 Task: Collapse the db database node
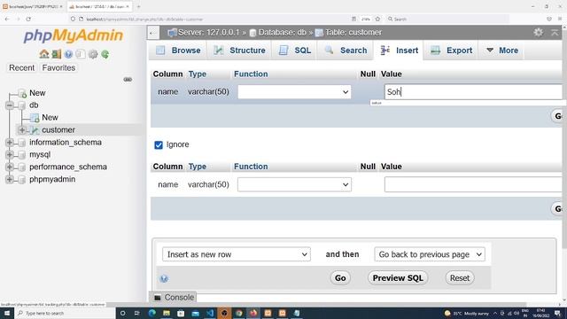tap(10, 105)
